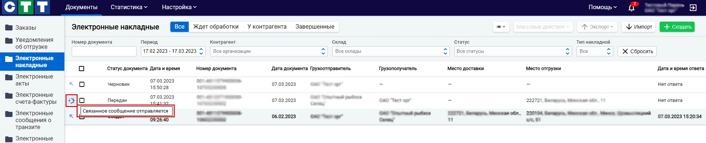
Task: Open Уведомления об отгрузке in the sidebar
Action: click(x=32, y=43)
